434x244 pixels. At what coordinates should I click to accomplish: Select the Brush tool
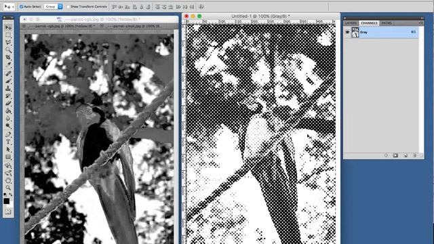coord(8,81)
